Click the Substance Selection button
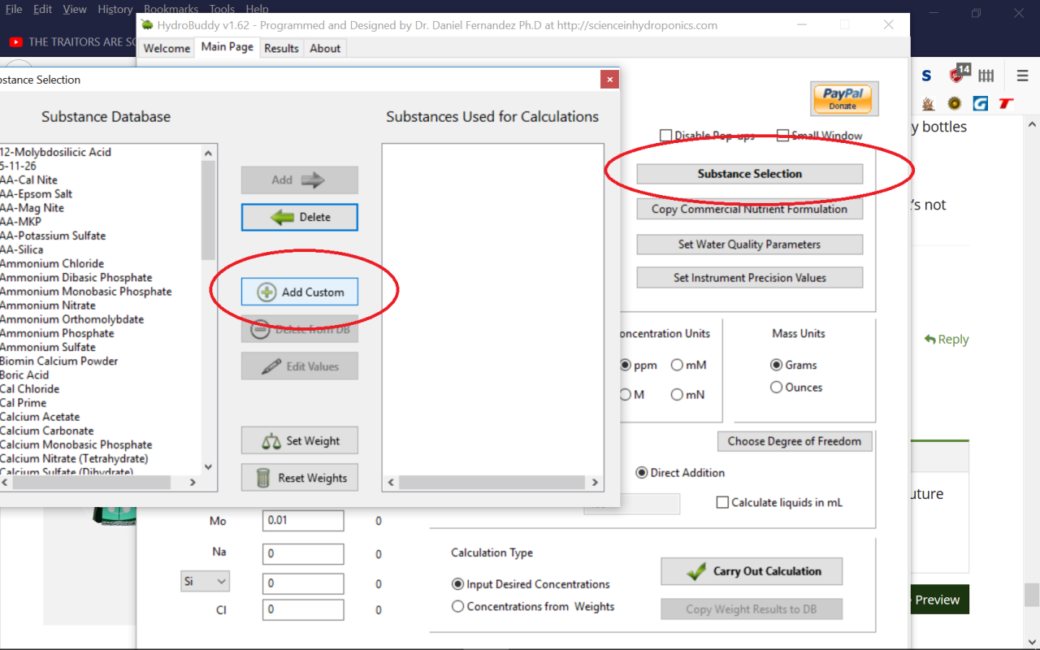This screenshot has height=650, width=1040. coord(749,174)
